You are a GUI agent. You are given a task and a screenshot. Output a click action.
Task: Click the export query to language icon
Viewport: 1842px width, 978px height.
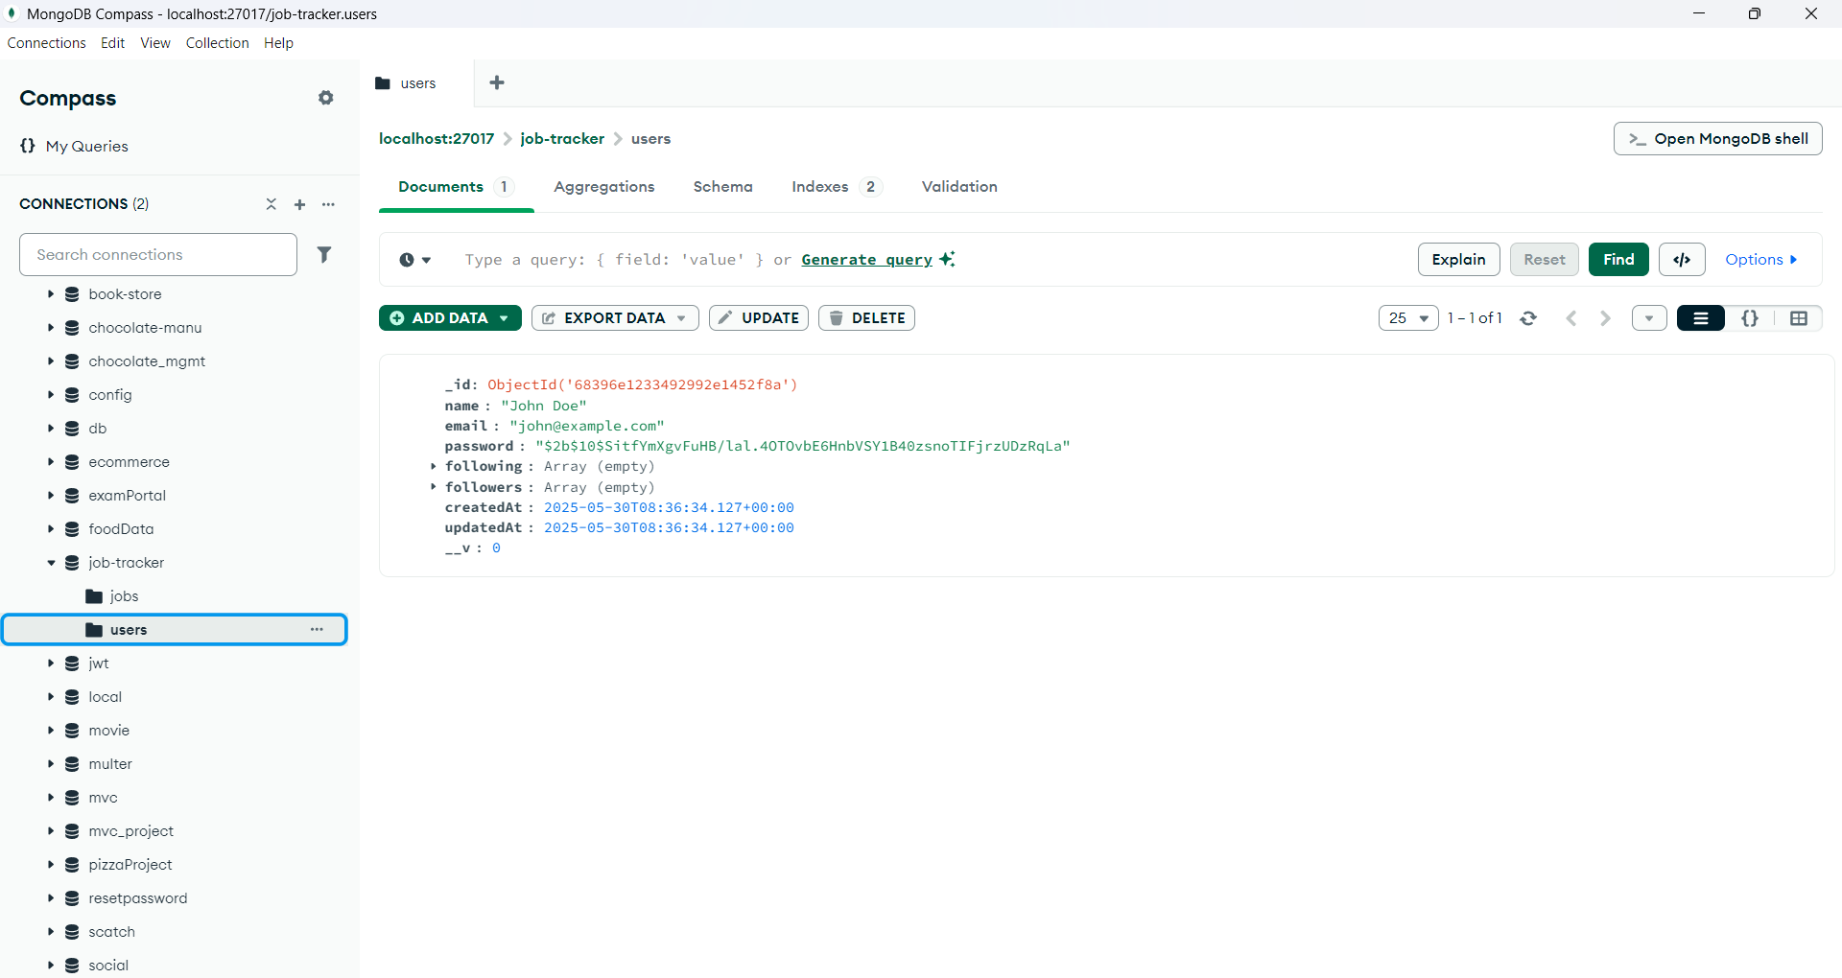pos(1681,260)
